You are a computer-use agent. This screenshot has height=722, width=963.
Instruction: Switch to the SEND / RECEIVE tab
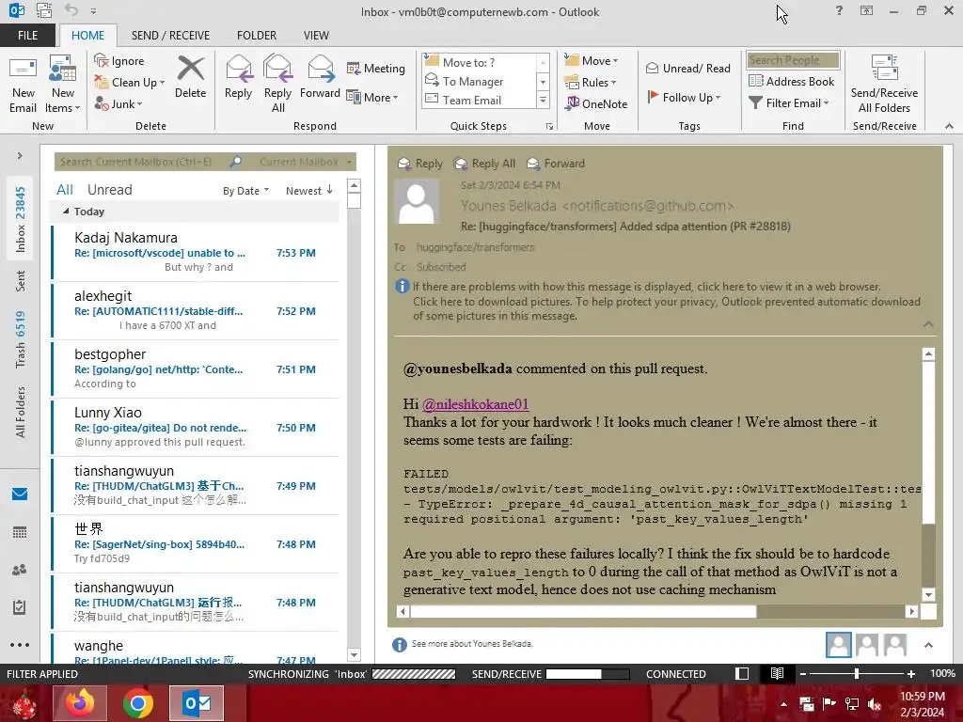(x=170, y=36)
